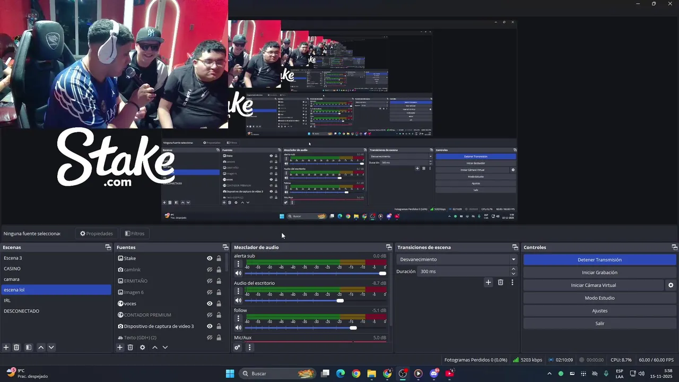The height and width of the screenshot is (382, 679).
Task: Add a new scene with plus icon
Action: pyautogui.click(x=6, y=348)
